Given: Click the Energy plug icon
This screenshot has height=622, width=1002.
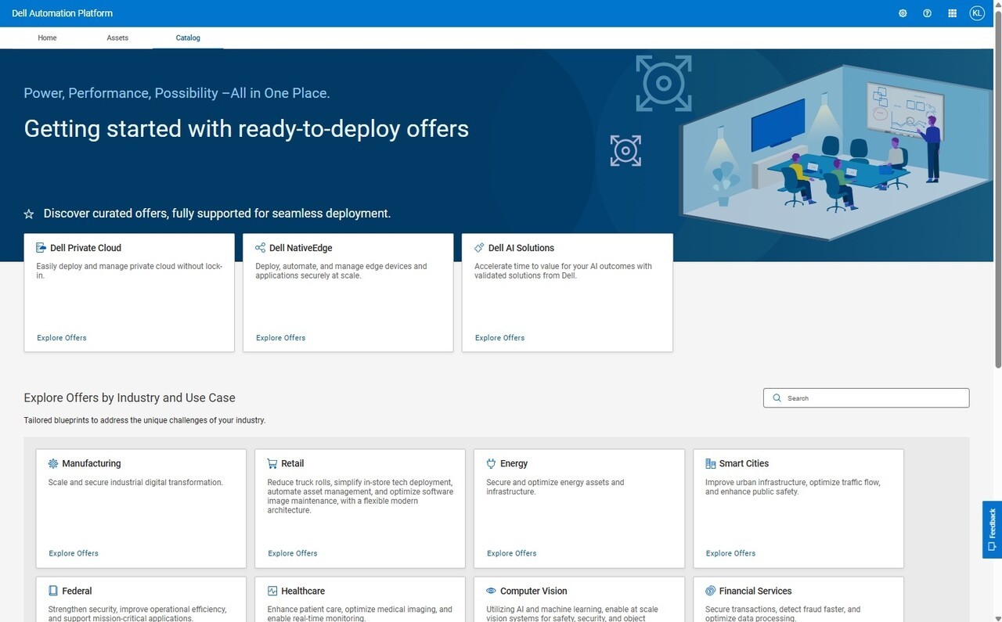Looking at the screenshot, I should tap(492, 463).
